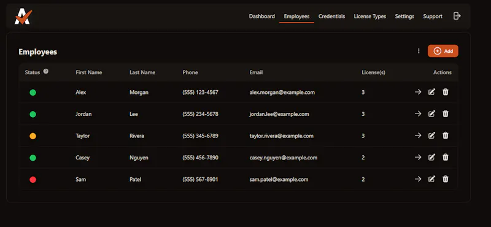The height and width of the screenshot is (227, 491).
Task: Open the three-dot options menu beside Add
Action: (419, 51)
